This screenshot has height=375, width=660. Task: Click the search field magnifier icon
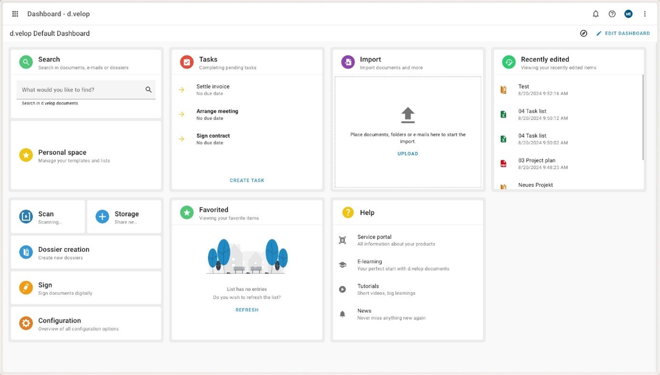[148, 90]
